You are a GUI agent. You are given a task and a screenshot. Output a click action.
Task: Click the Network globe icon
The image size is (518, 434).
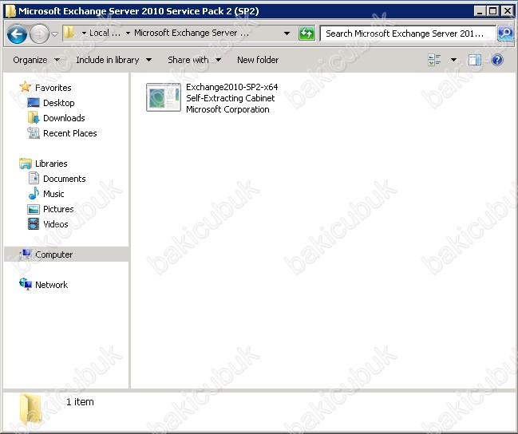[26, 284]
